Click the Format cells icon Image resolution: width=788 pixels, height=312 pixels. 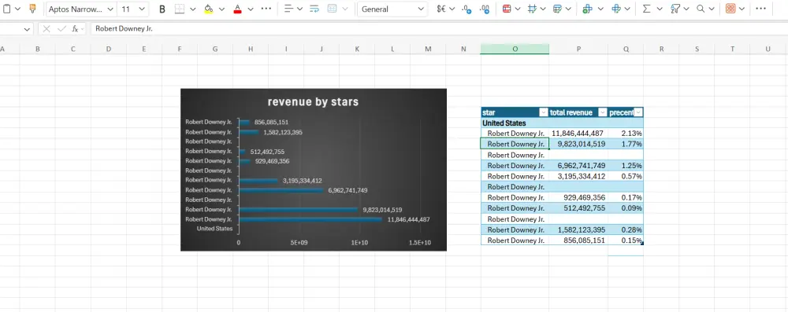click(x=617, y=9)
